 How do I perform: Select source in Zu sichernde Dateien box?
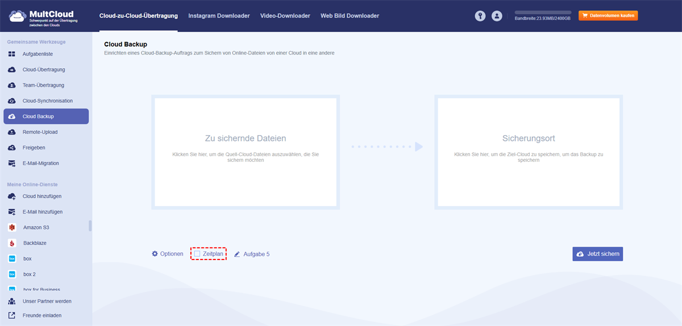pos(246,152)
